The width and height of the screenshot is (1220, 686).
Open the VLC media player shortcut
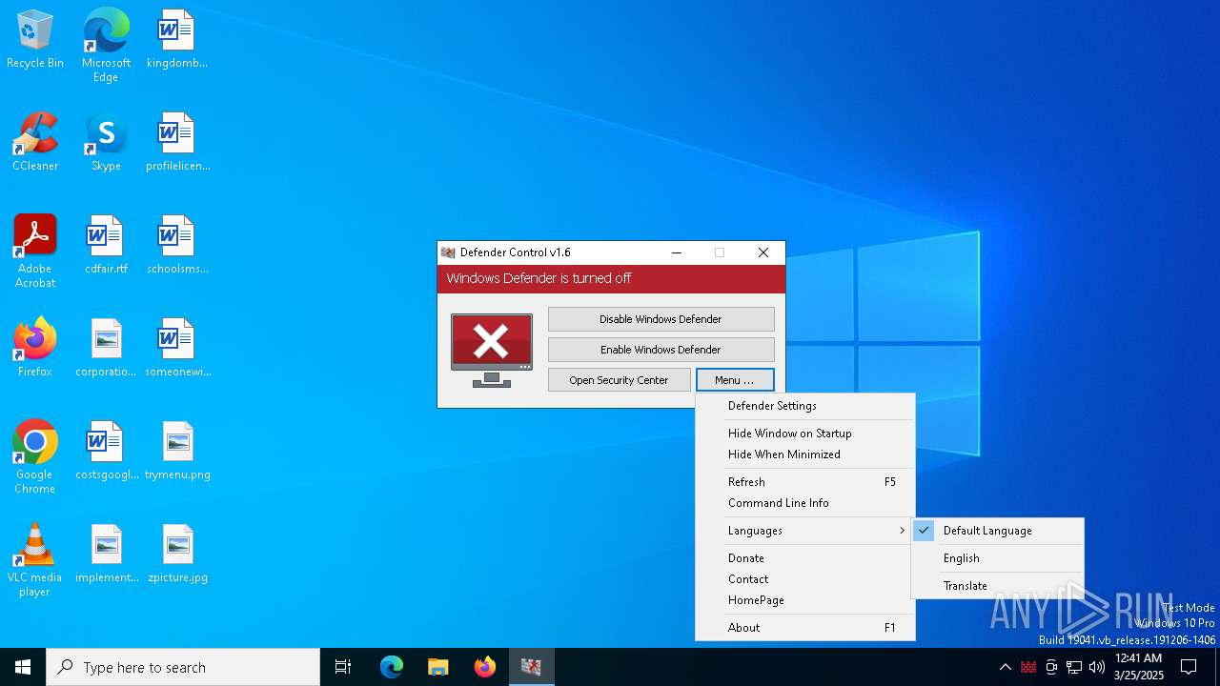[35, 559]
